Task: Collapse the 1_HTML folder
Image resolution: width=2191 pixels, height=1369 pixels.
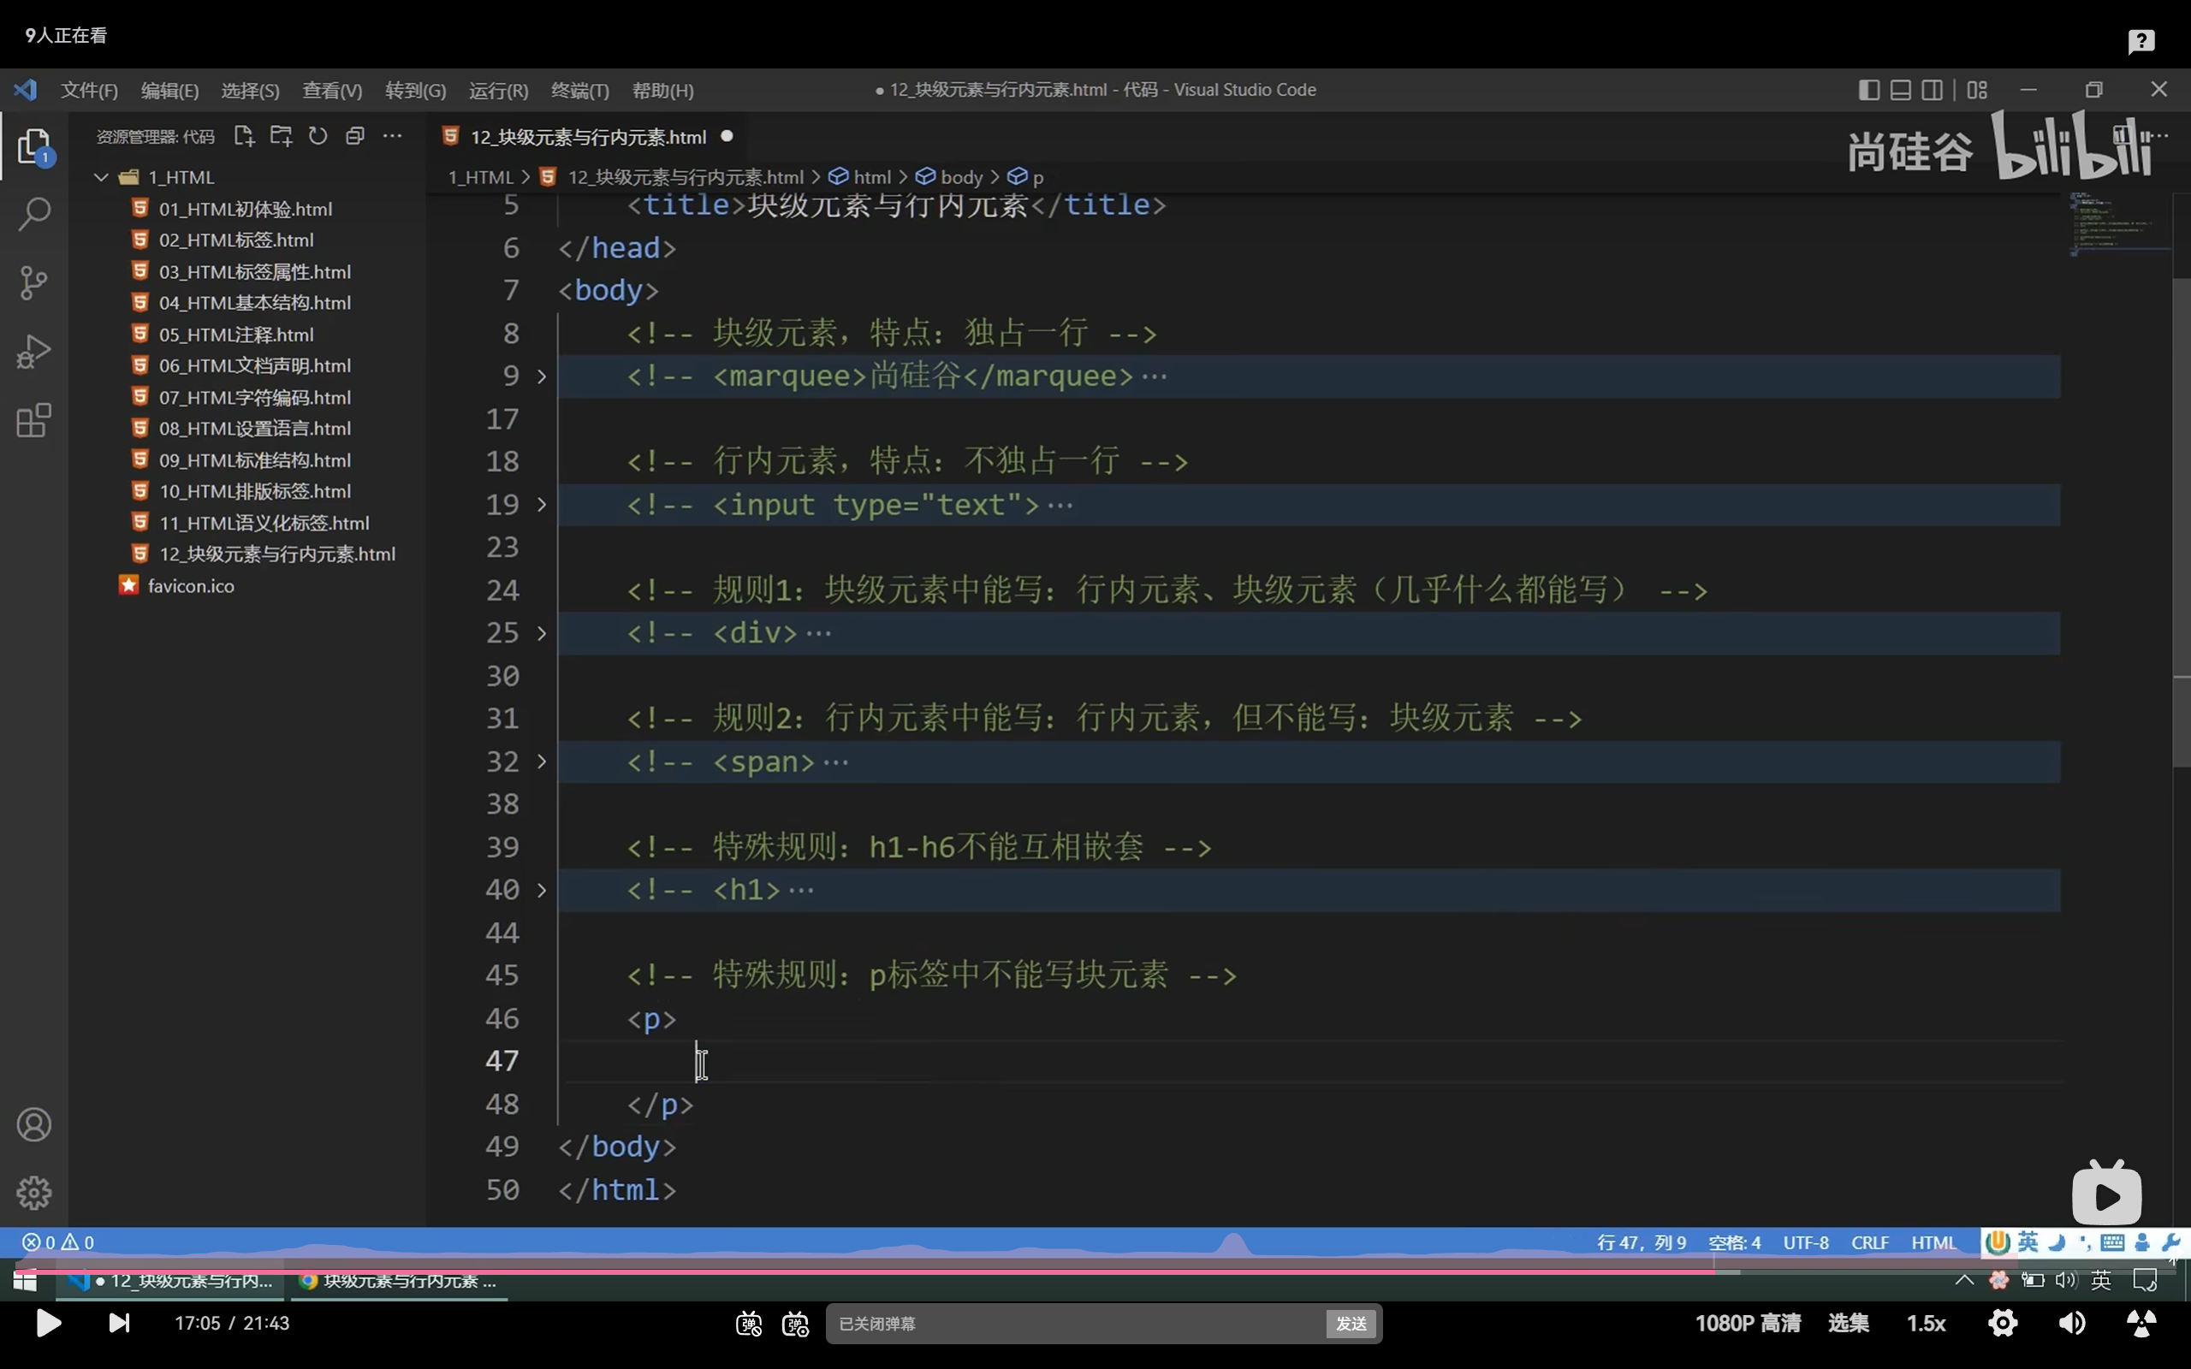Action: click(101, 176)
